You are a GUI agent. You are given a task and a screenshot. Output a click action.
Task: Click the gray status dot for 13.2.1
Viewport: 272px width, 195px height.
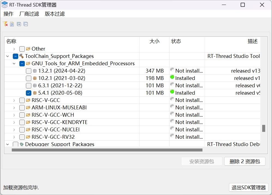[172, 70]
